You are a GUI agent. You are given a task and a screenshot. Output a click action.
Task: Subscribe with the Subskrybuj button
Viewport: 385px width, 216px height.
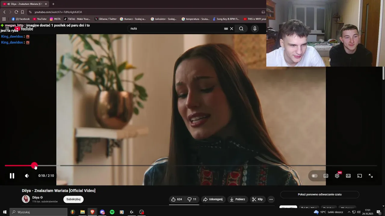[73, 199]
